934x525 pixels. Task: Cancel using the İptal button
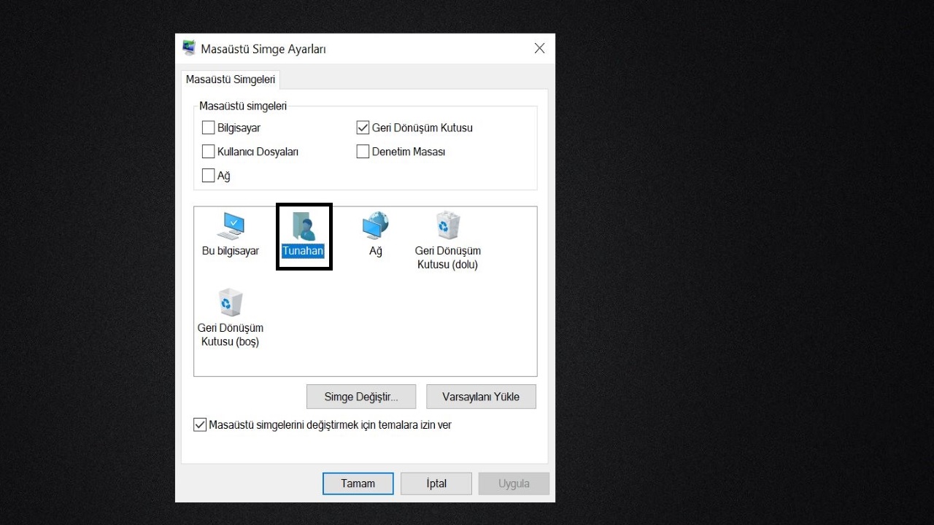point(436,483)
